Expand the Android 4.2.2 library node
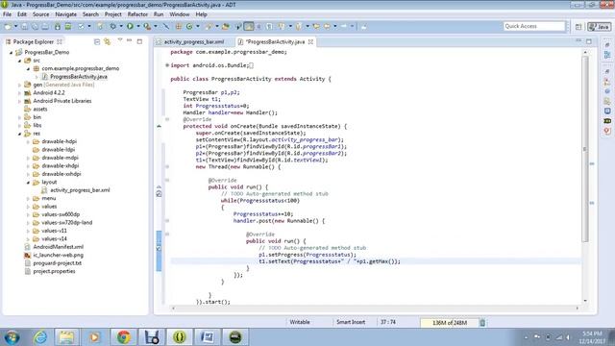Viewport: 615px width, 346px height. (19, 93)
